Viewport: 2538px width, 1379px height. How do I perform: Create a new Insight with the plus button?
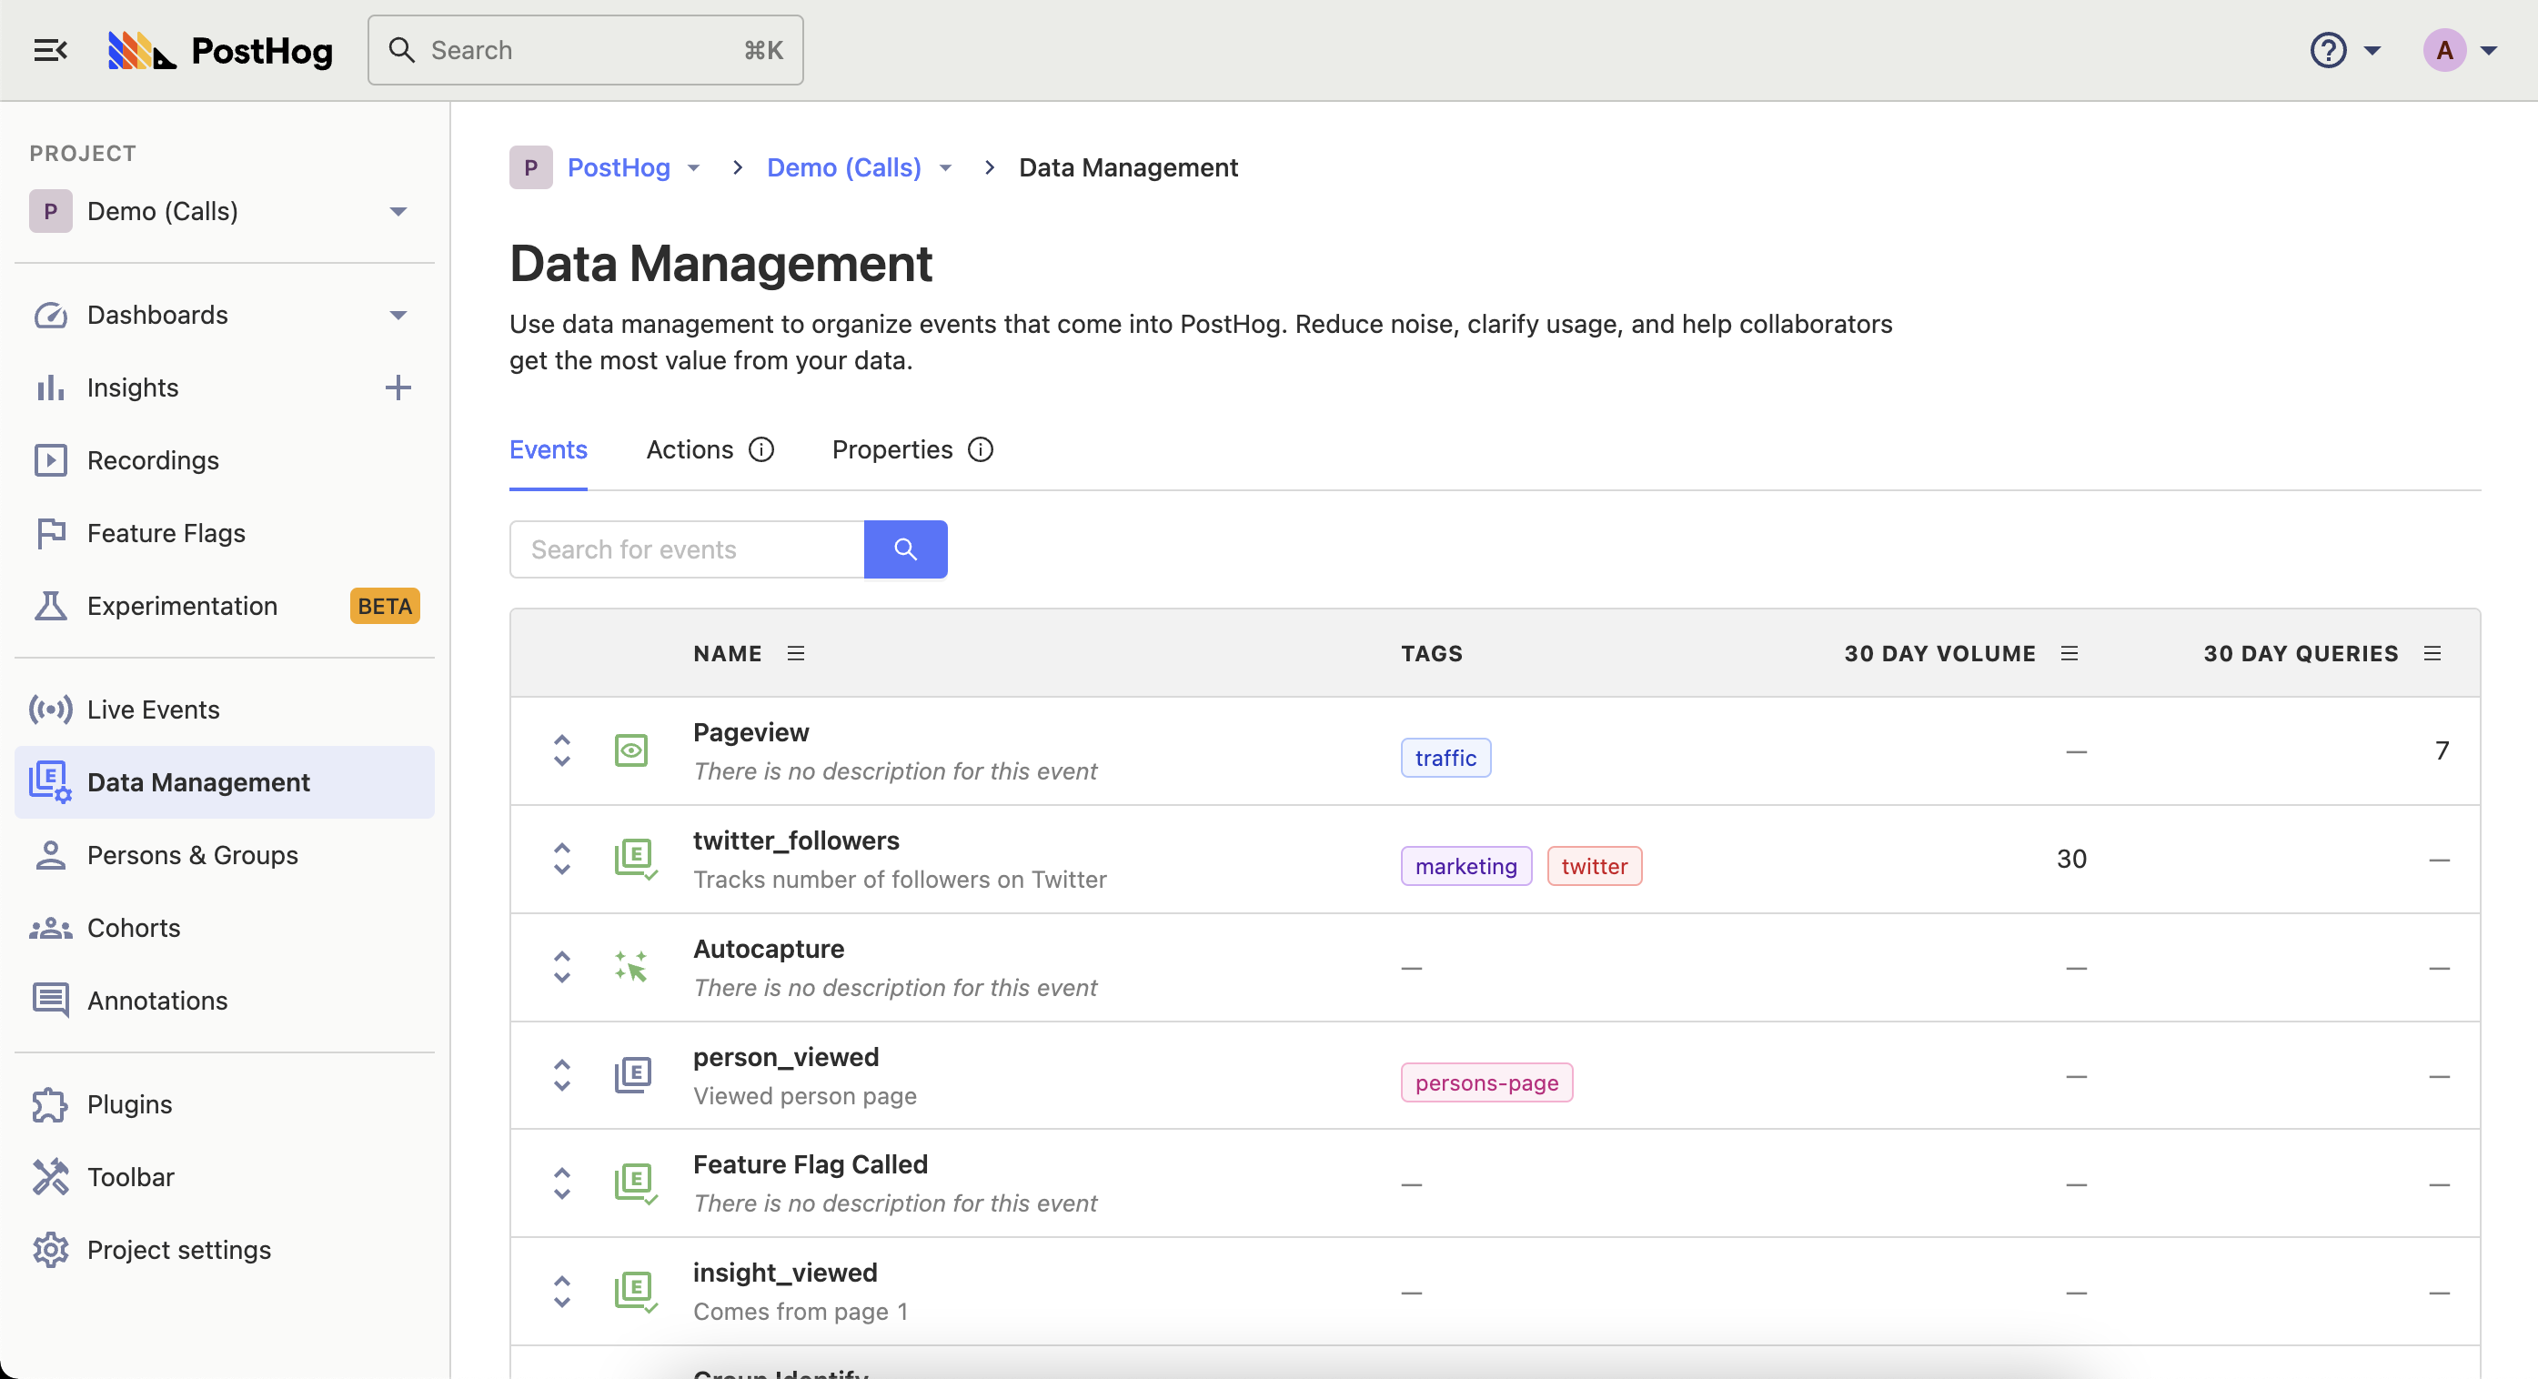coord(397,388)
